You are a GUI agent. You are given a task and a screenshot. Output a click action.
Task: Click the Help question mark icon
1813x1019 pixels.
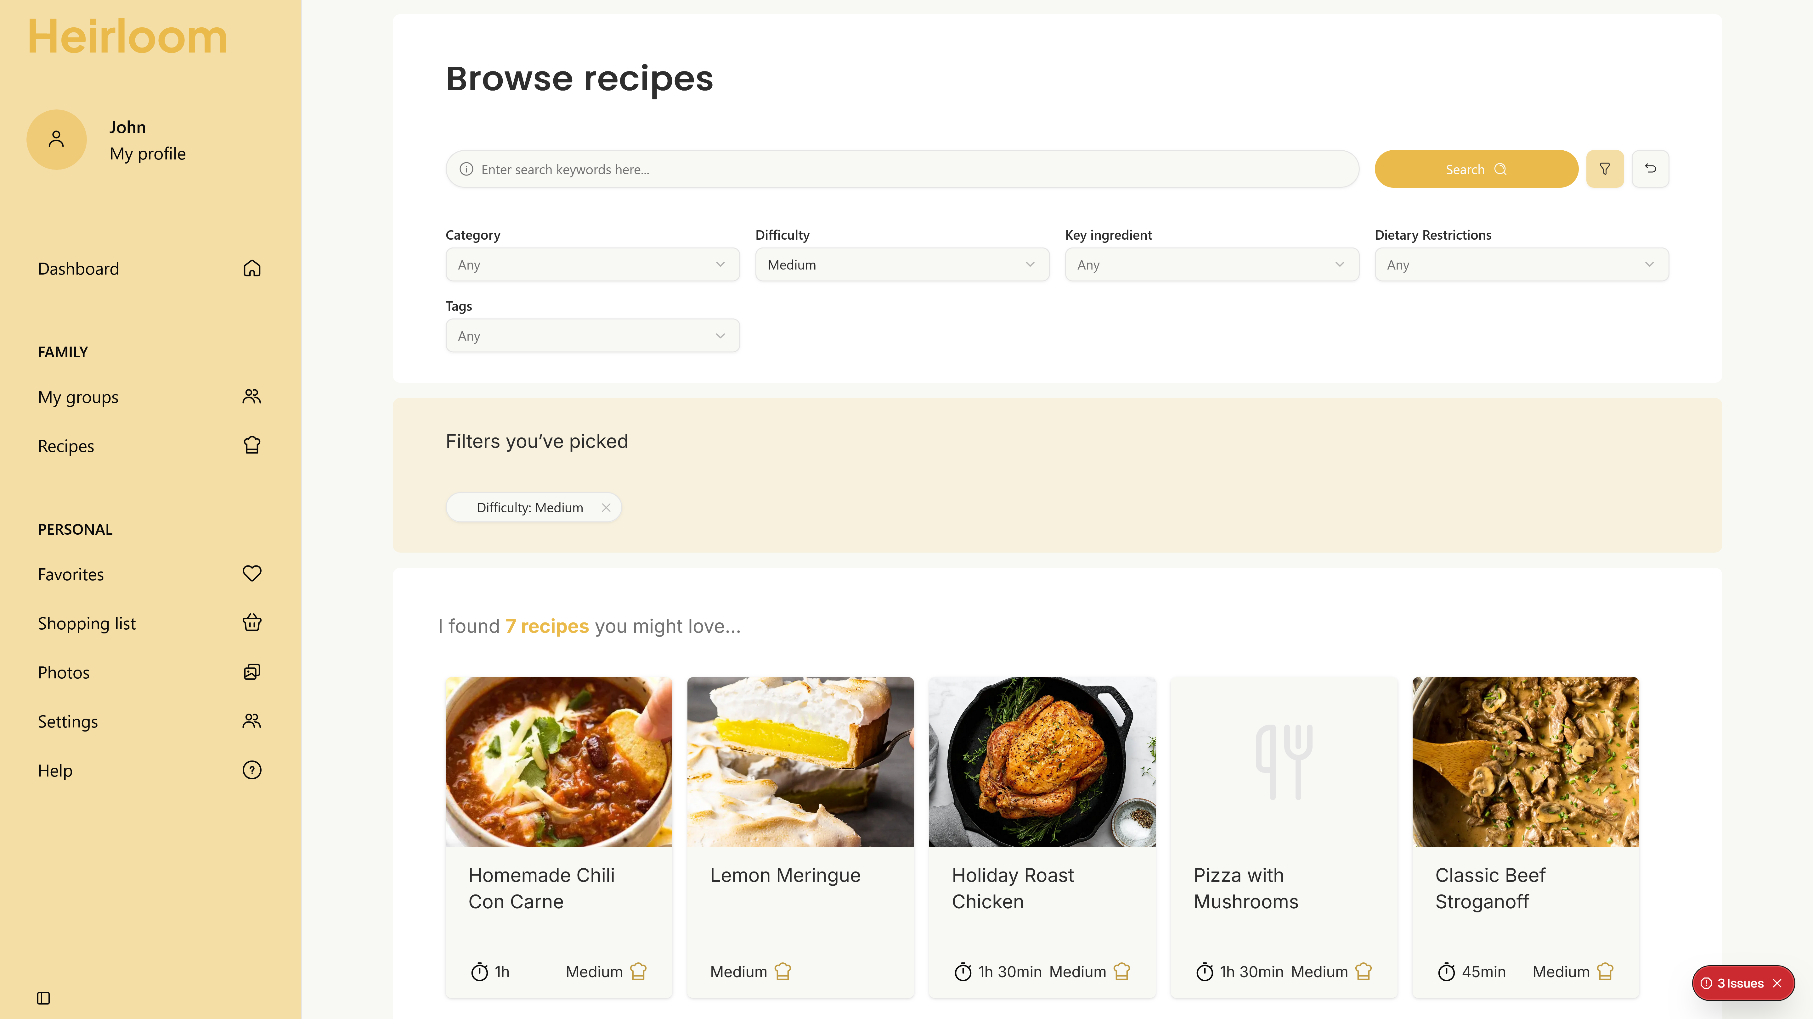(251, 769)
